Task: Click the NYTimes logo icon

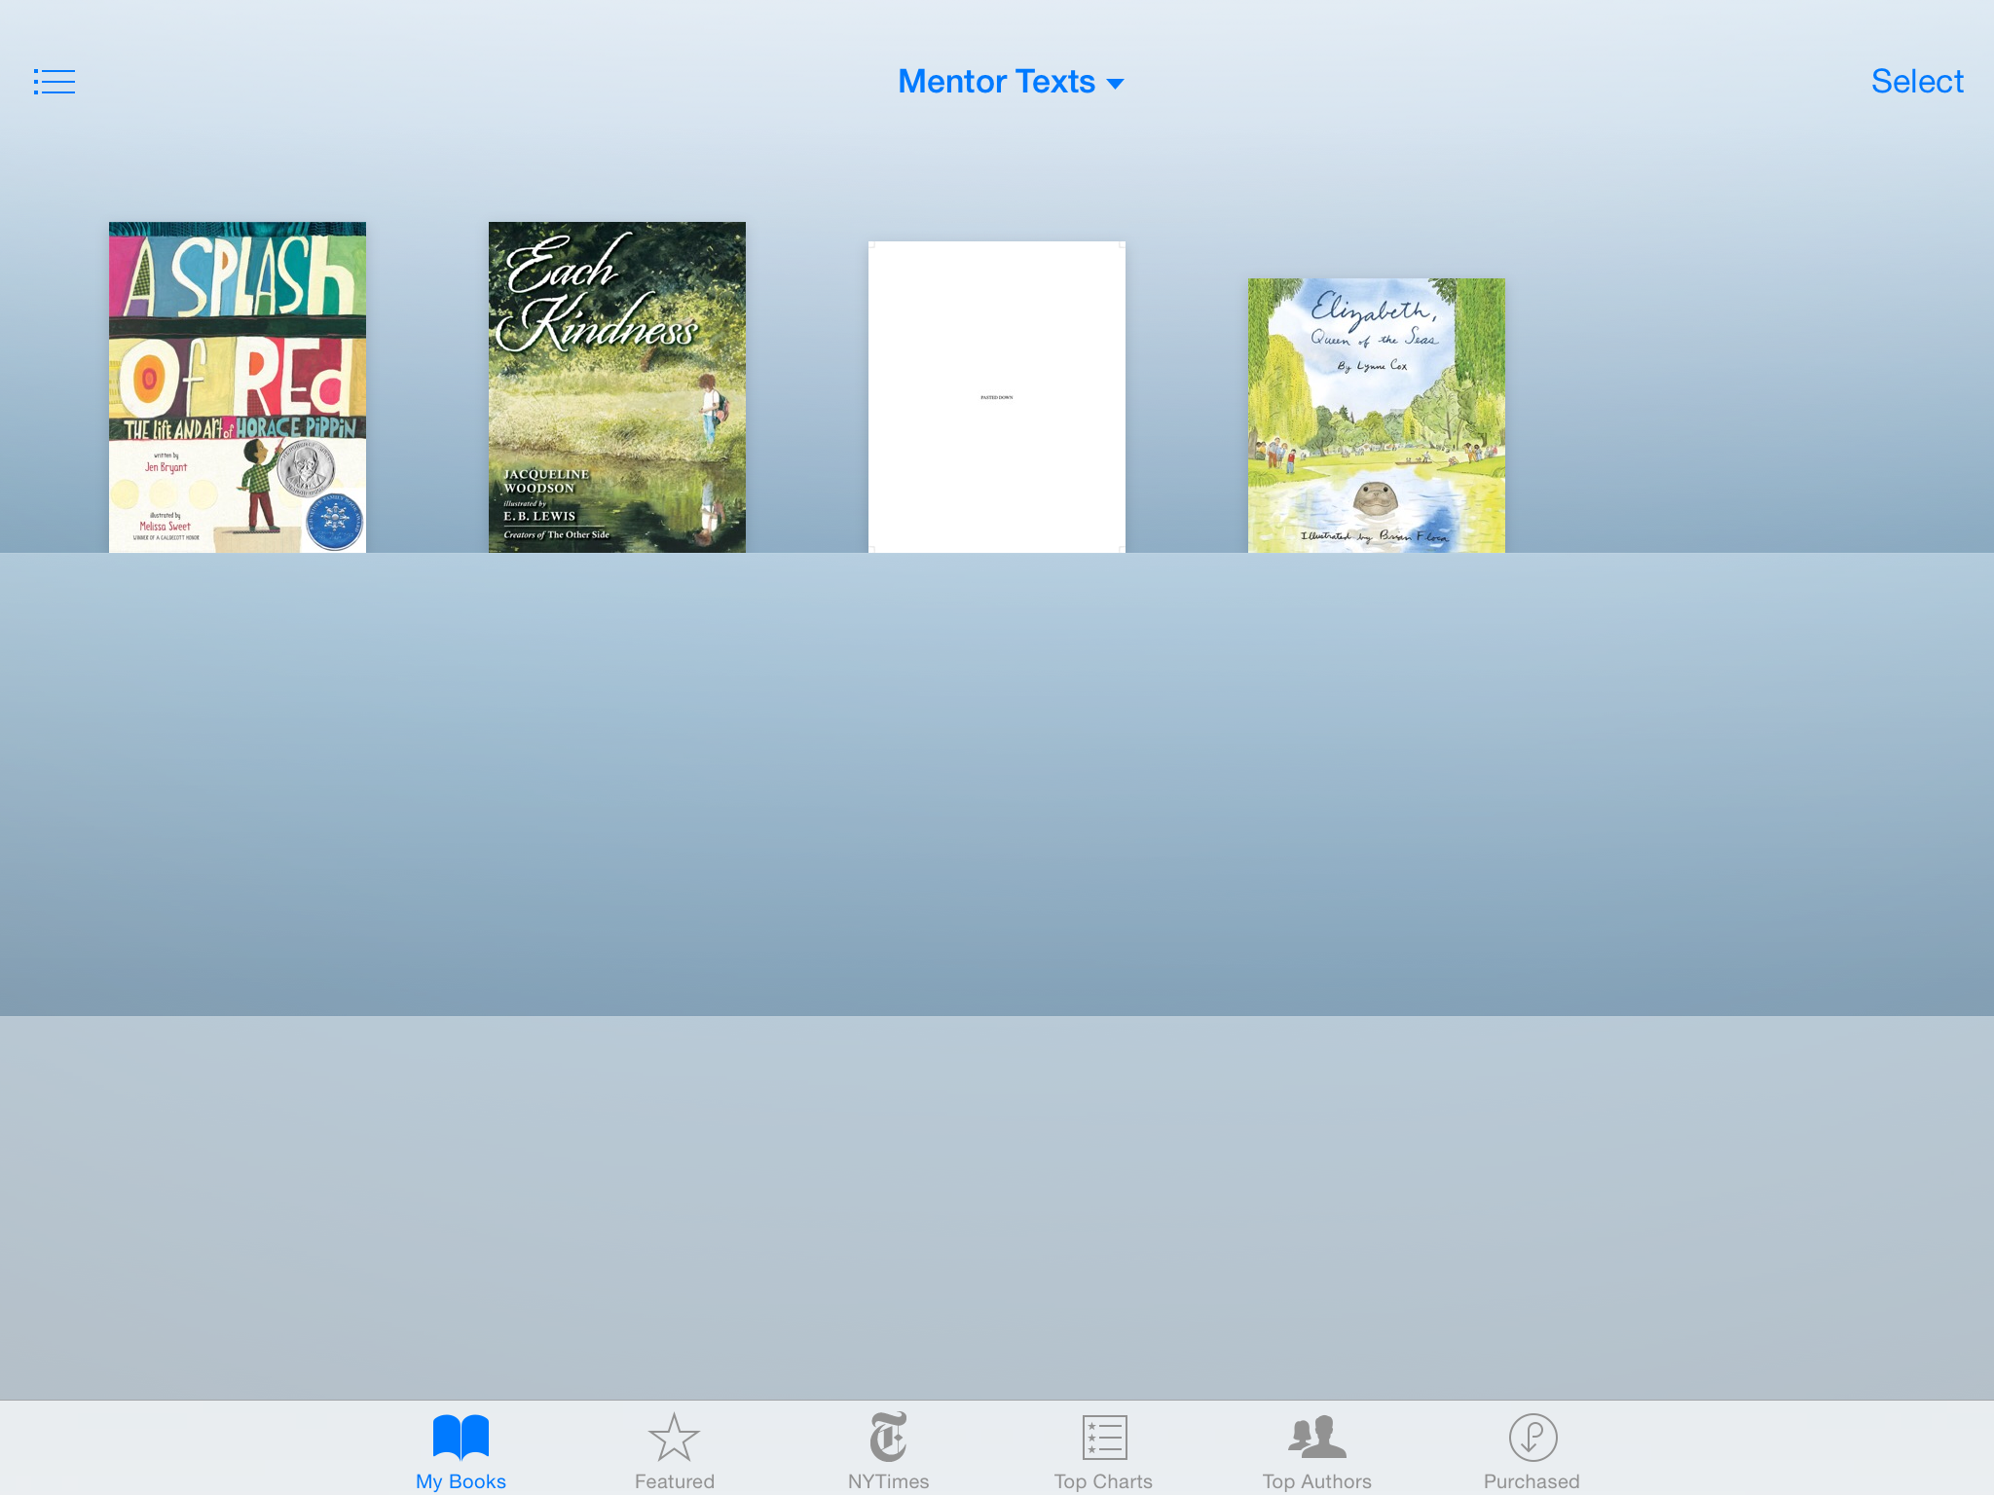Action: point(888,1437)
